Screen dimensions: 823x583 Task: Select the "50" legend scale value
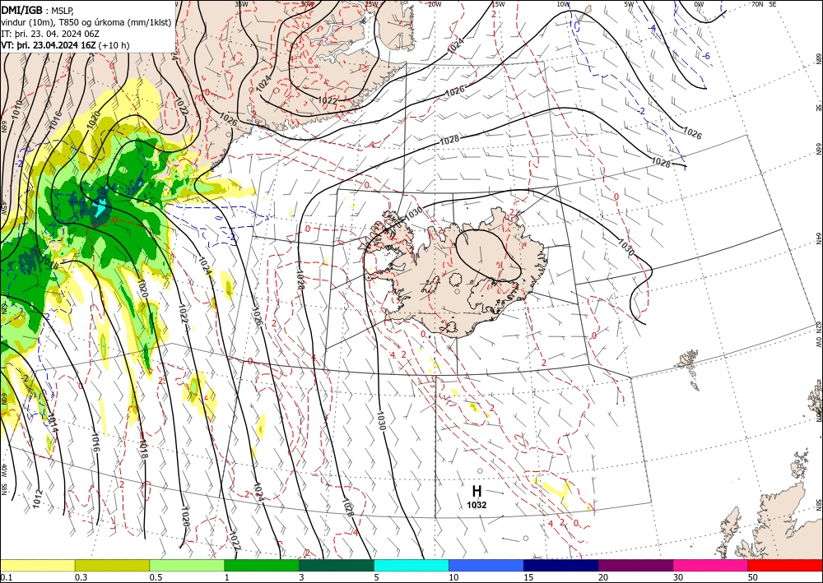[x=753, y=577]
